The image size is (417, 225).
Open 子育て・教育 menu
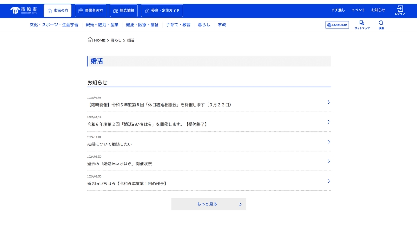(178, 25)
